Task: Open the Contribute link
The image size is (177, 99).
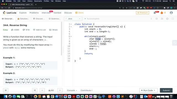Action: coord(86,90)
